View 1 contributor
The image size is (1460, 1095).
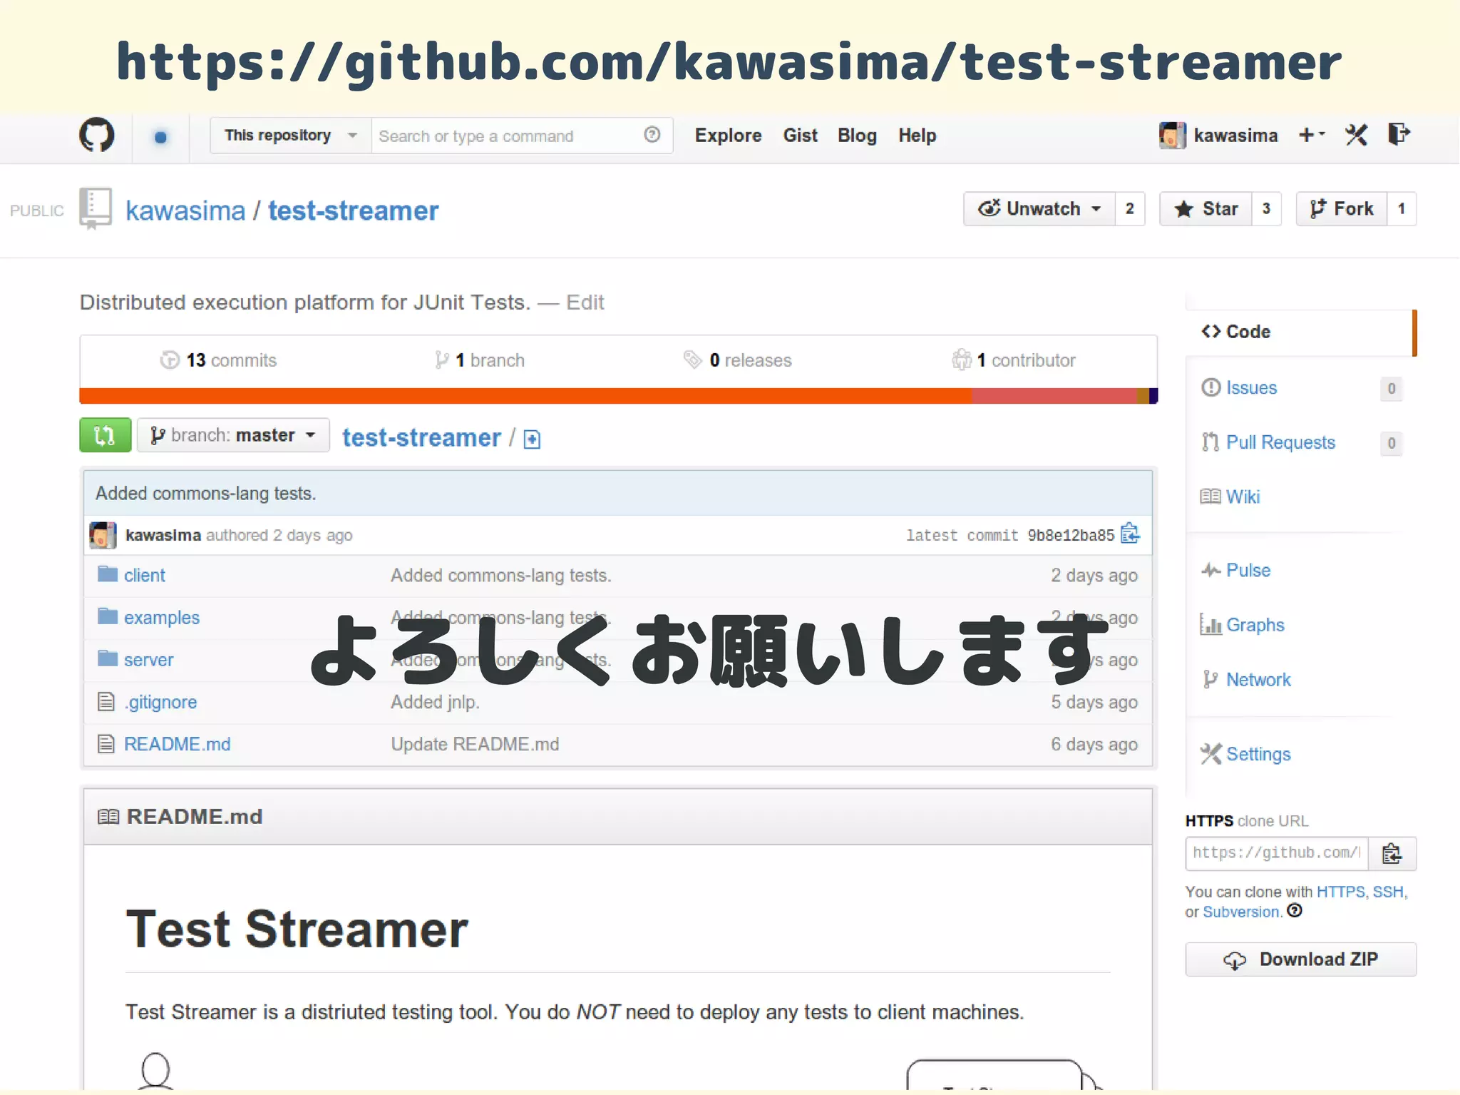[x=1014, y=360]
